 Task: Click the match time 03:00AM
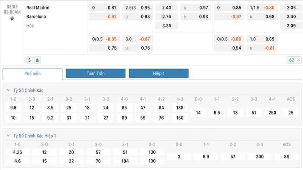click(12, 12)
